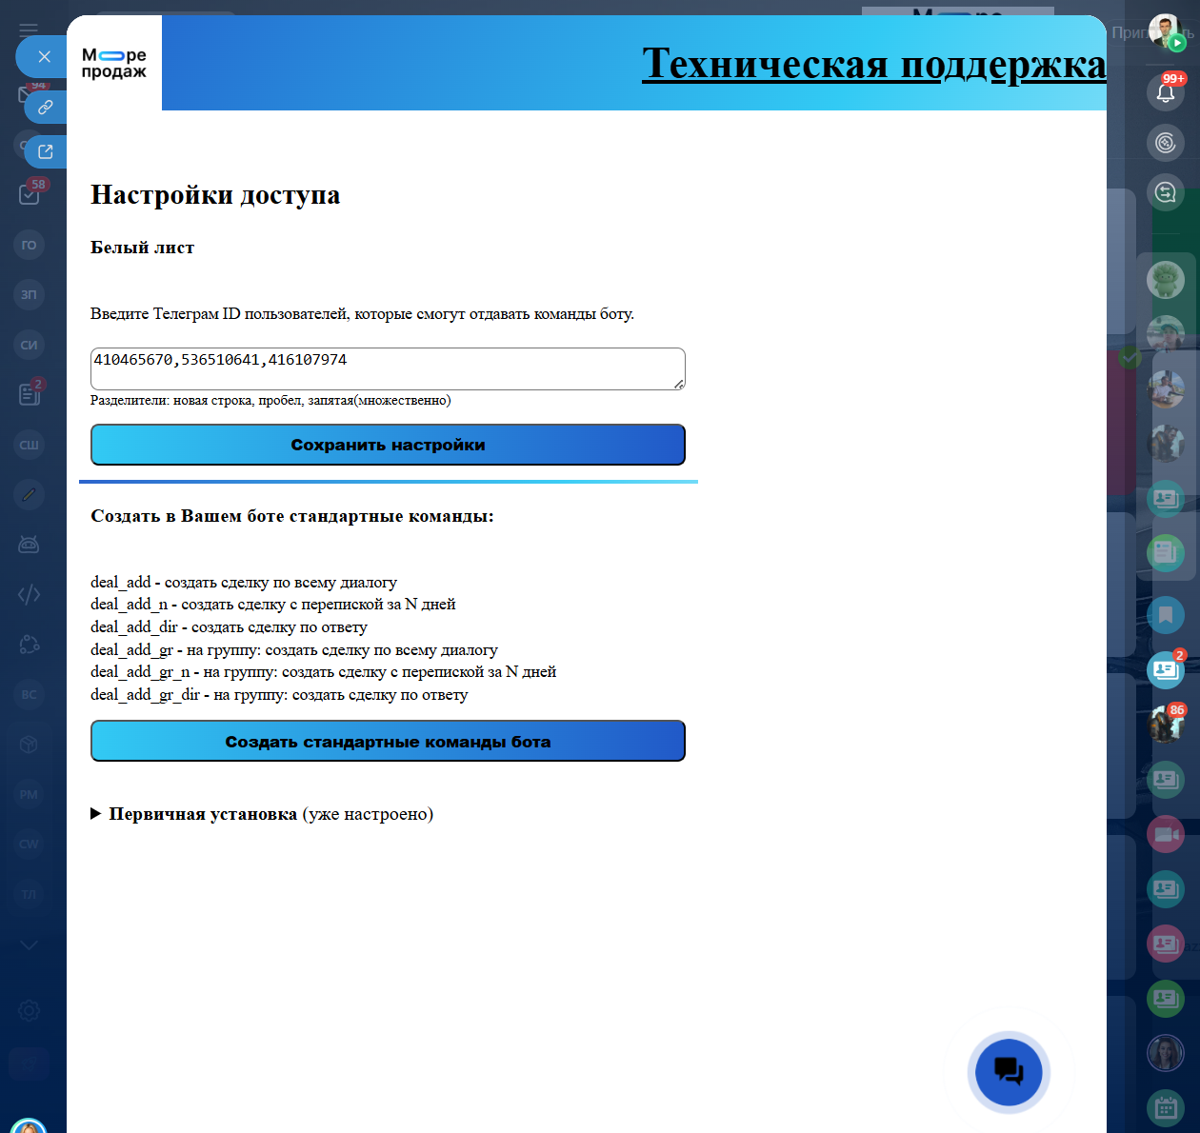Image resolution: width=1200 pixels, height=1133 pixels.
Task: Open the ТЛ sidebar item
Action: tap(30, 894)
